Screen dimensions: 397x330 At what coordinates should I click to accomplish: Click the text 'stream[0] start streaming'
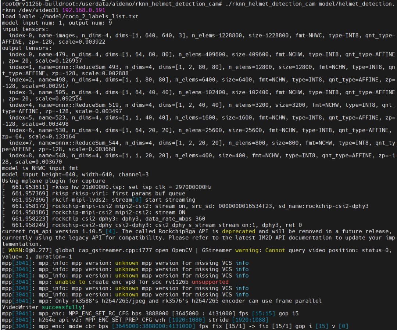(153, 200)
